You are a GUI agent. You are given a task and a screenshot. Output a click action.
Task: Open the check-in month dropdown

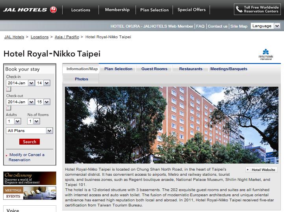click(20, 83)
